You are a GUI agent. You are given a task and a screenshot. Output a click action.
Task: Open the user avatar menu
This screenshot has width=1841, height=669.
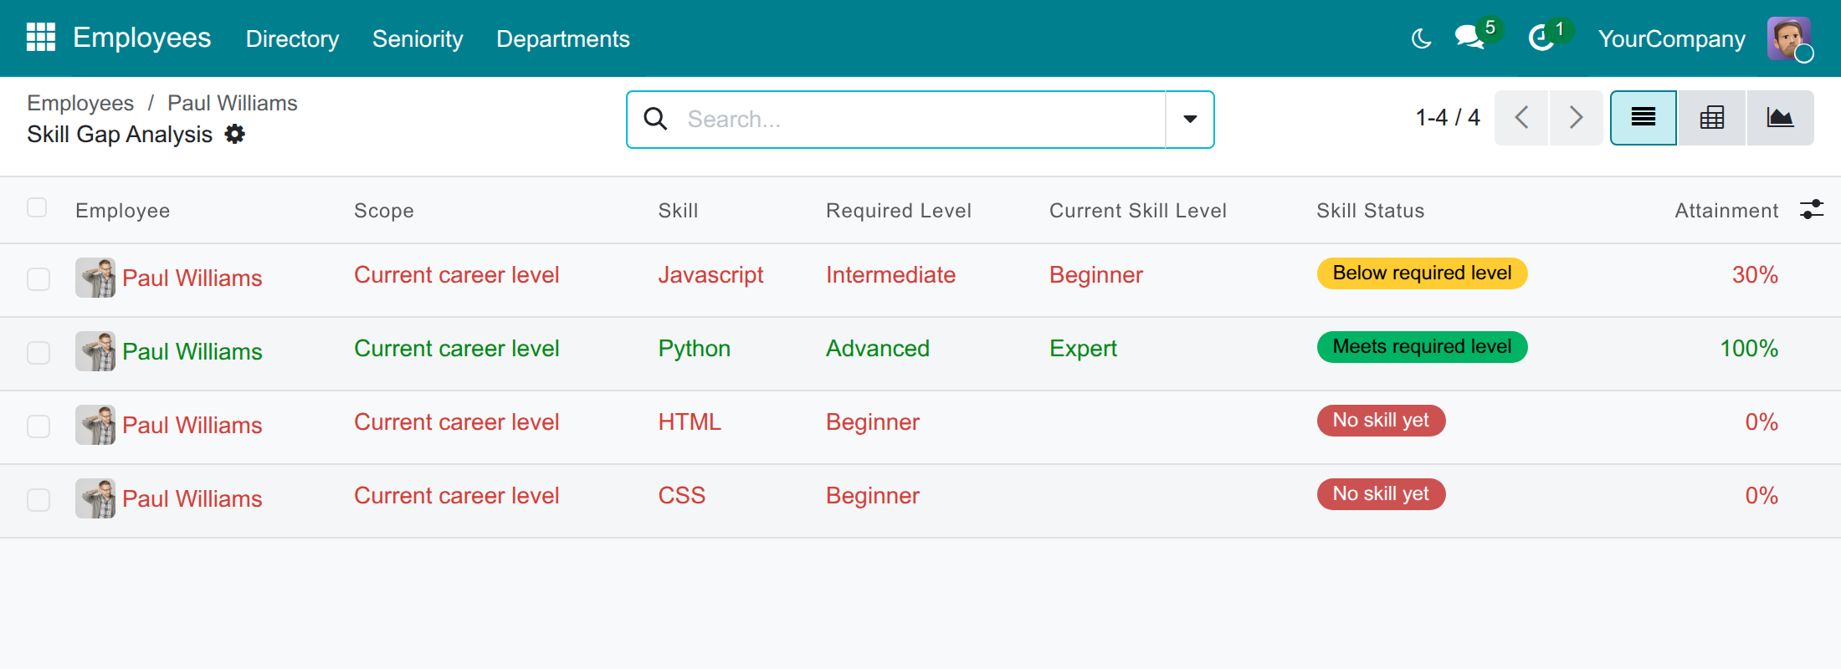(x=1789, y=38)
